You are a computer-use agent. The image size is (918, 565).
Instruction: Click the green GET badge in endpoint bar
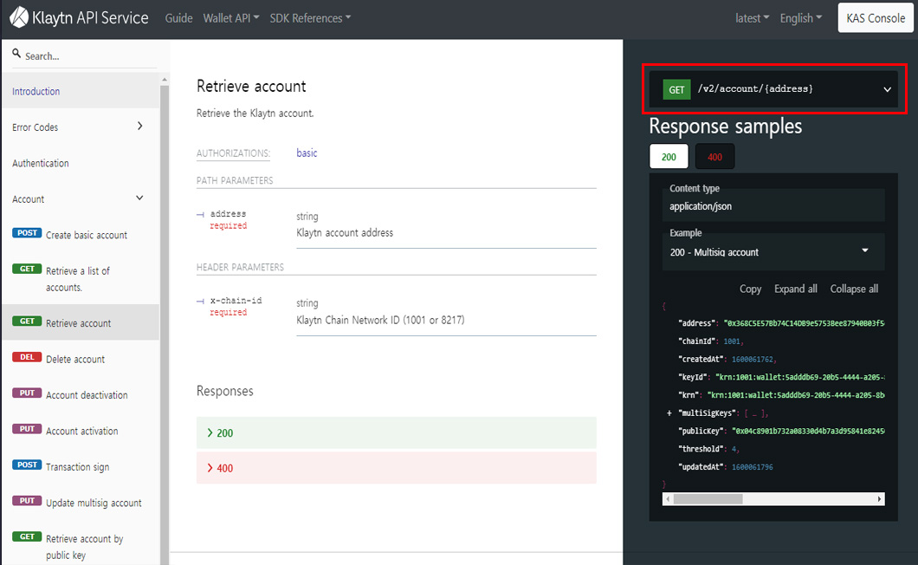tap(676, 89)
